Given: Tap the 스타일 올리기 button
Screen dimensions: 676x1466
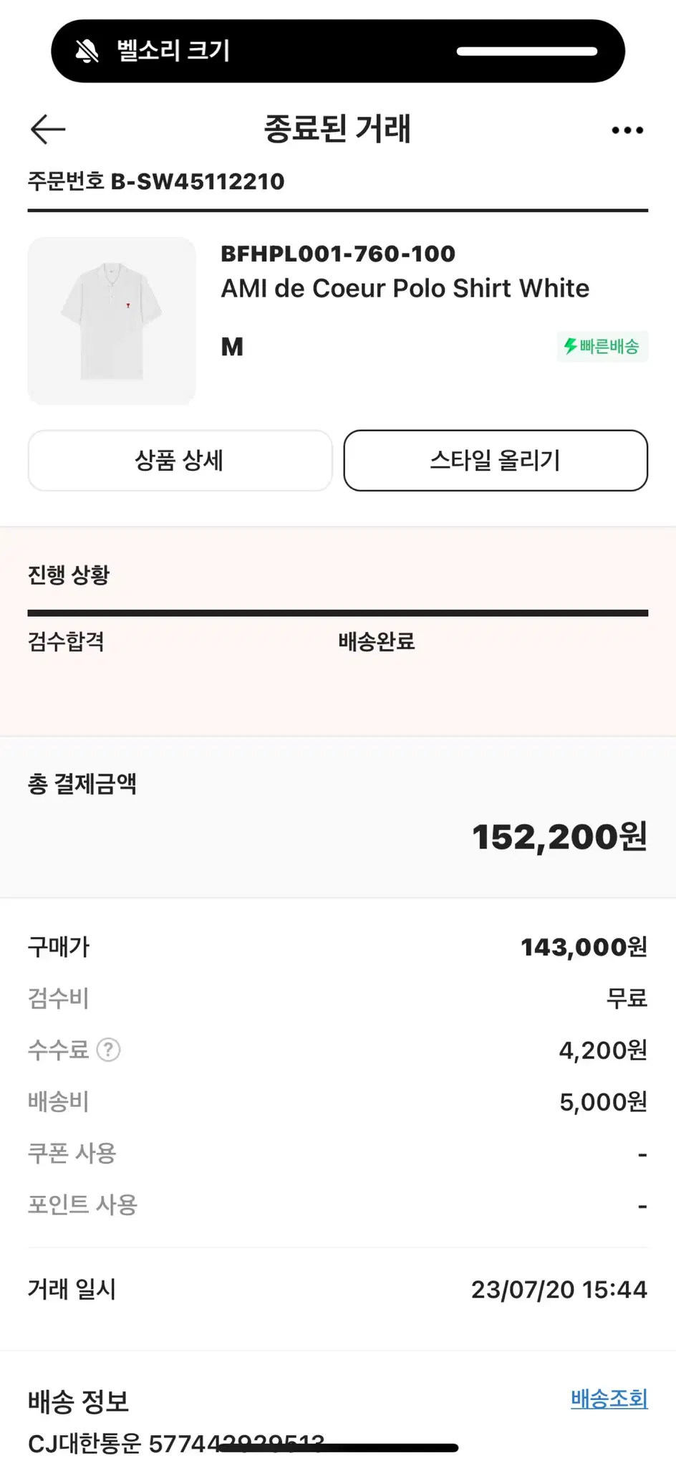Looking at the screenshot, I should [x=496, y=461].
